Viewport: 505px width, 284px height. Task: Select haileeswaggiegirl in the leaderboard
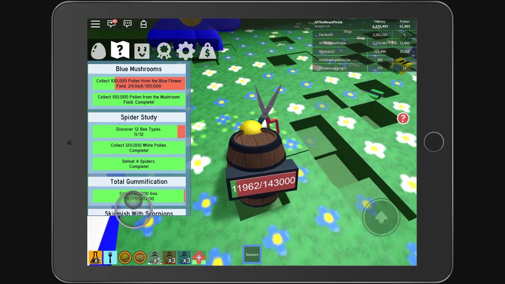(364, 68)
